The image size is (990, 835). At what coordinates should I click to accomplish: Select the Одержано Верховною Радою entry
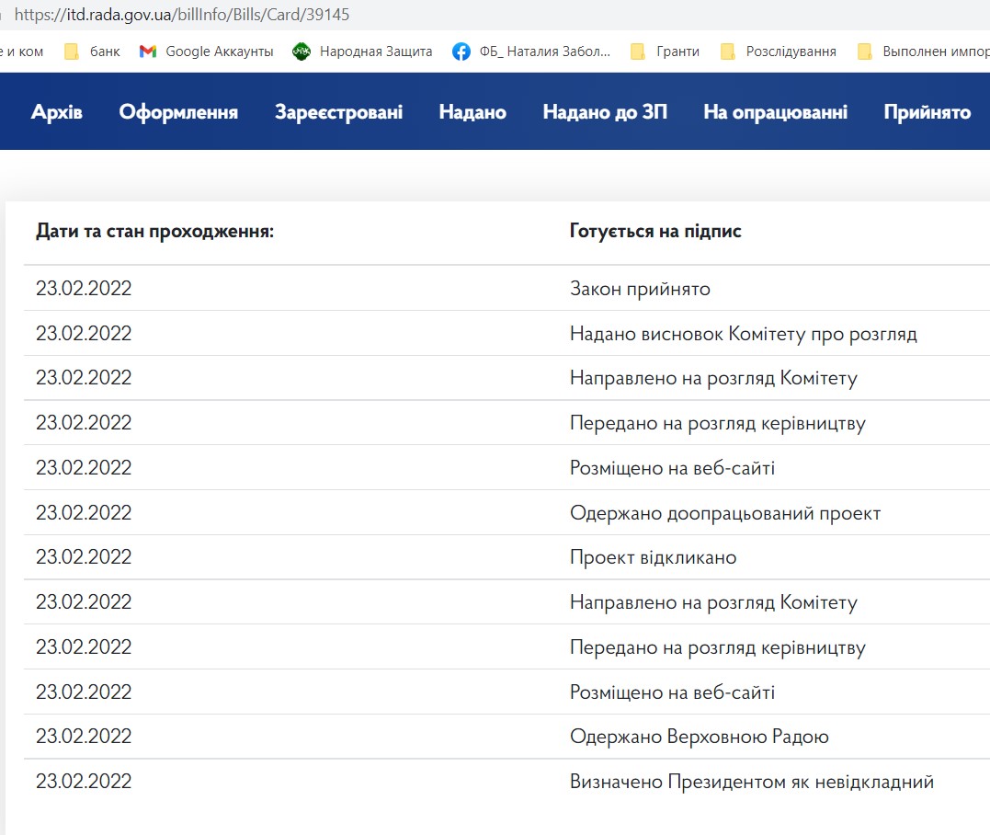click(x=699, y=737)
